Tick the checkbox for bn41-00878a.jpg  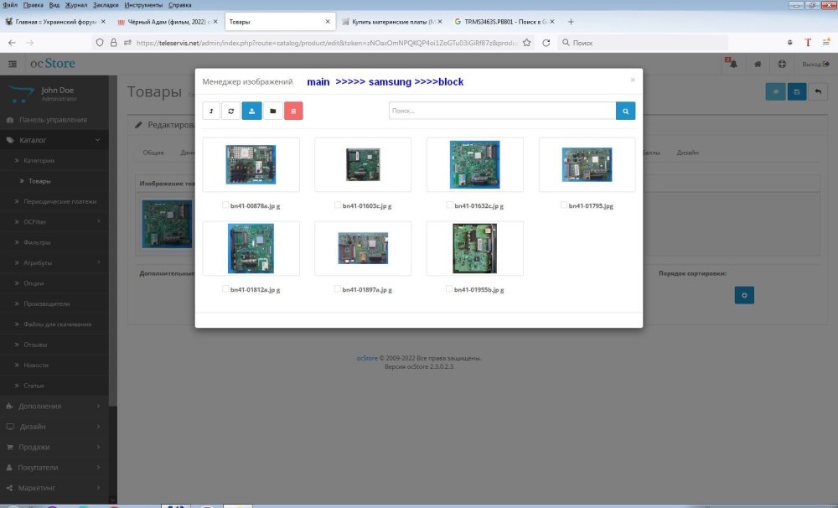point(225,205)
